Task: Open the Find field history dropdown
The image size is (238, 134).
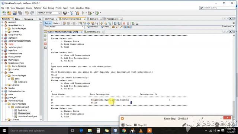Action: pos(83,26)
